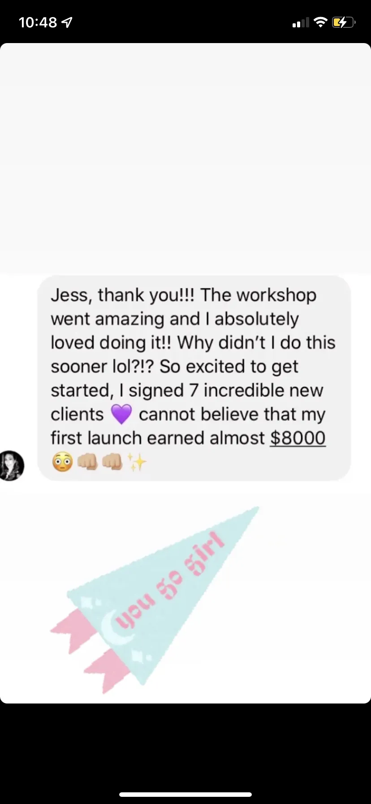Tap the cellular signal bars

301,22
